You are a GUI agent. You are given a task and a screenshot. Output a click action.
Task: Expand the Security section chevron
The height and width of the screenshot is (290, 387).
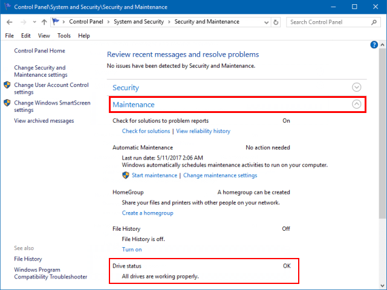click(x=356, y=88)
